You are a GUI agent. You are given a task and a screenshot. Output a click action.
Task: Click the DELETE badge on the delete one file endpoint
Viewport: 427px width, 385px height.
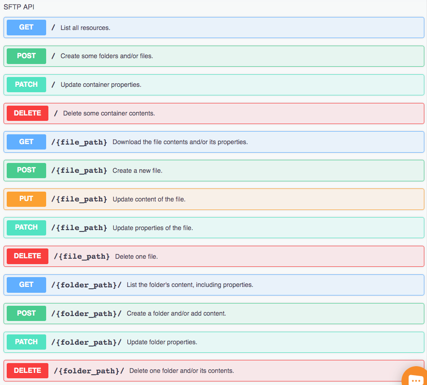(27, 256)
